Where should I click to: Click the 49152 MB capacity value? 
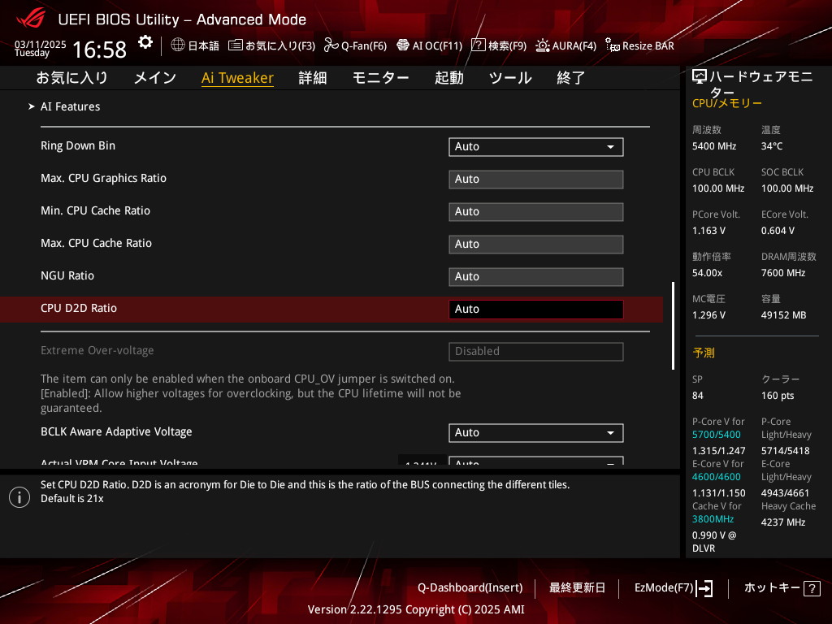tap(784, 315)
